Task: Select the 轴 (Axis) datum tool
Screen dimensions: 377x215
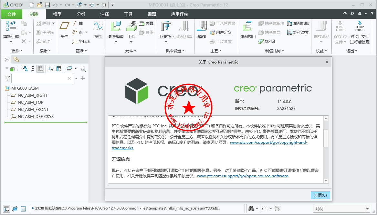Action: (78, 23)
